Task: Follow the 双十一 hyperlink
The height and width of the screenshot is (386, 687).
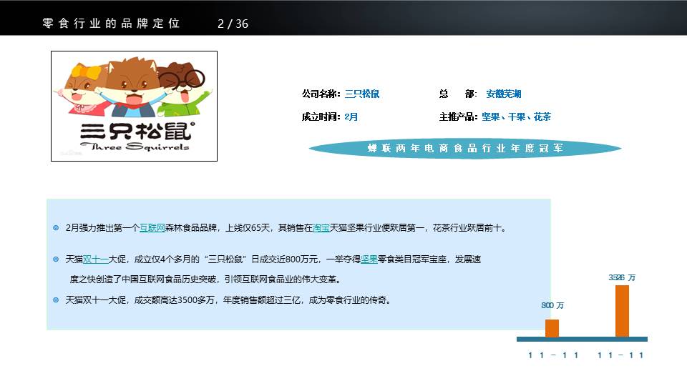Action: (95, 259)
